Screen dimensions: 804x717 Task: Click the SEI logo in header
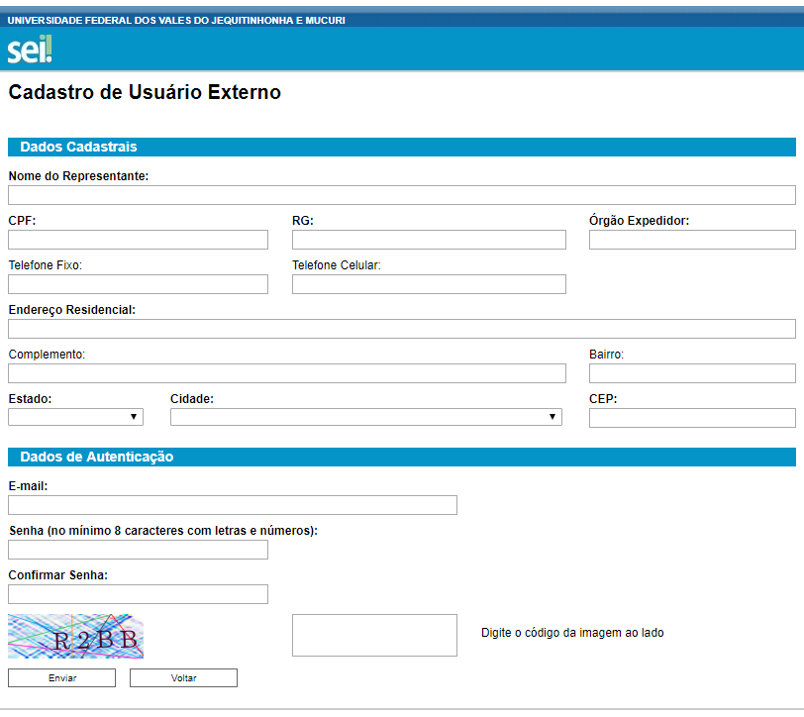(x=30, y=50)
